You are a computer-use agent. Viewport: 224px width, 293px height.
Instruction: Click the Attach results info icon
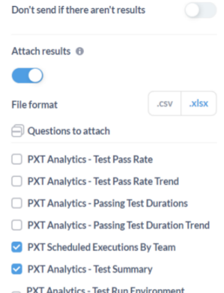click(80, 52)
